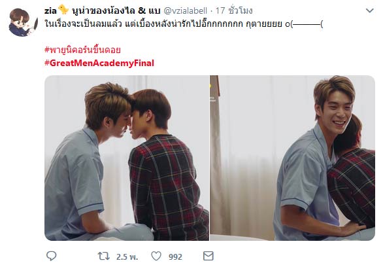Screen dimensions: 383x267
Task: Click the reply speech bubble icon
Action: [51, 256]
